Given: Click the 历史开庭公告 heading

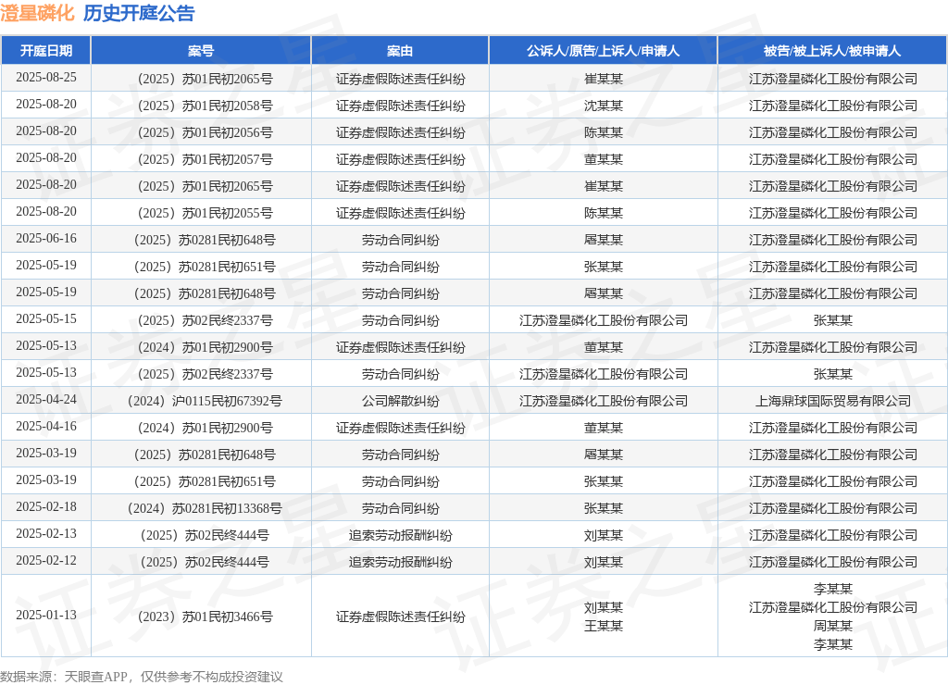Looking at the screenshot, I should (139, 13).
